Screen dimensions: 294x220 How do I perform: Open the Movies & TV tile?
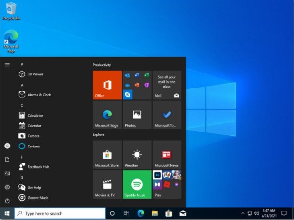point(107,184)
